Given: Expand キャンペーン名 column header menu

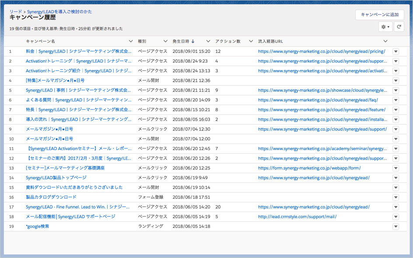Looking at the screenshot, I should [131, 42].
